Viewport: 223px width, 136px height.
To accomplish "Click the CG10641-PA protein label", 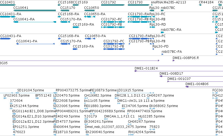I will tap(26, 41).
